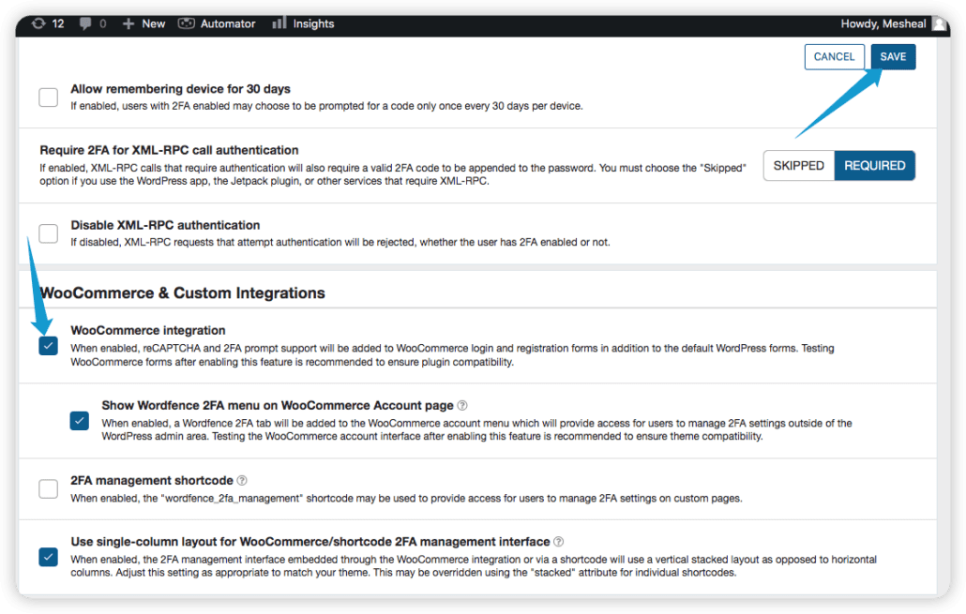Open the user avatar next to Howdy, Mesheal
This screenshot has width=966, height=614.
pyautogui.click(x=939, y=23)
